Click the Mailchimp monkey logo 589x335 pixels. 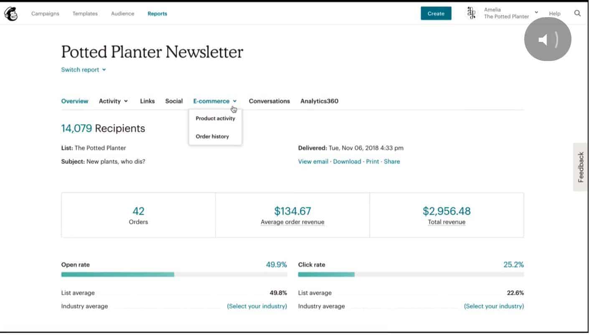click(x=11, y=14)
